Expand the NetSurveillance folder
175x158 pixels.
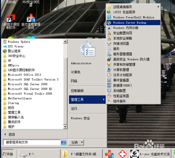tap(17, 98)
